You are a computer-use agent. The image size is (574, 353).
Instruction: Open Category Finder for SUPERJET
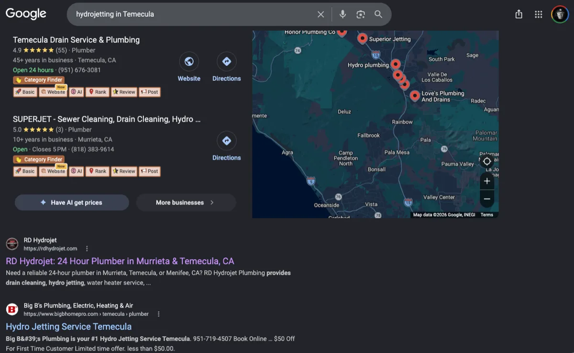38,159
